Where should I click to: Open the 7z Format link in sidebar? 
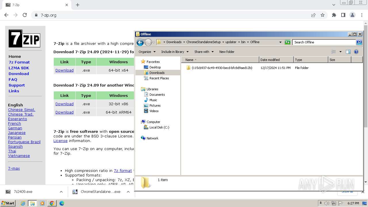click(19, 62)
